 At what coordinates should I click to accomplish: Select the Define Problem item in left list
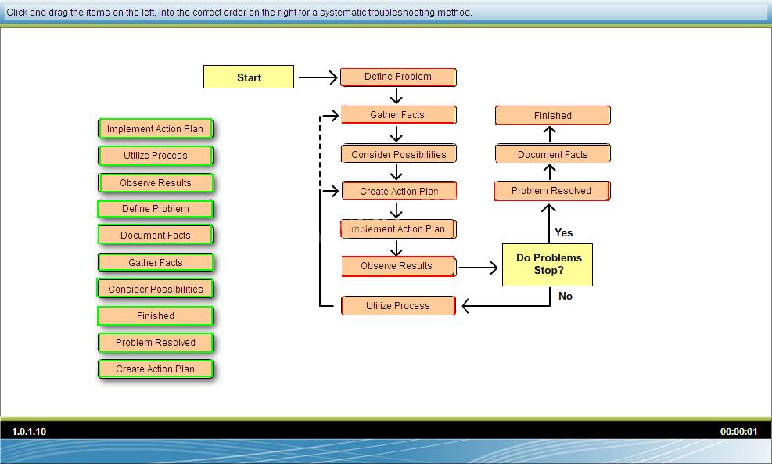click(x=156, y=209)
